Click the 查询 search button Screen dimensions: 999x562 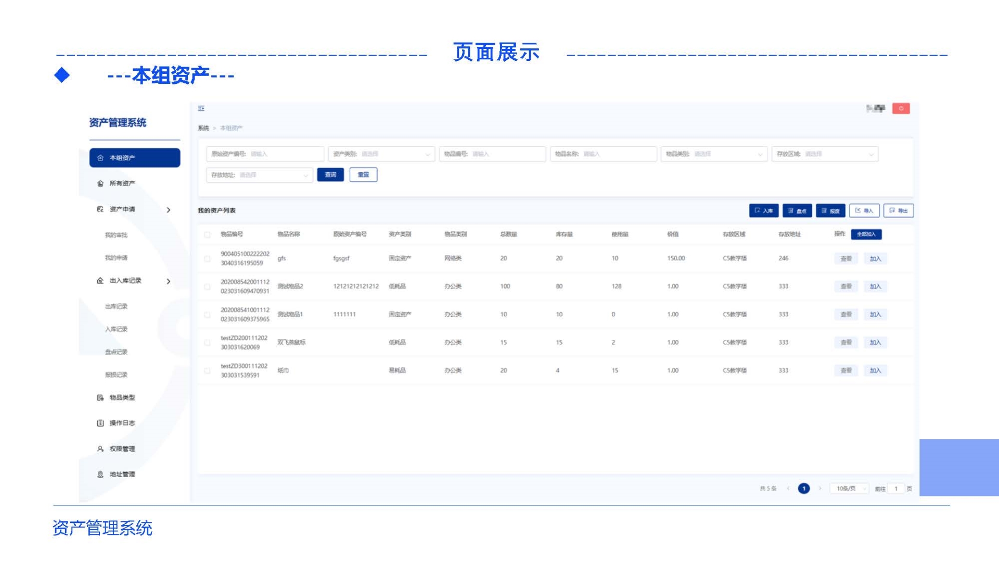click(x=330, y=175)
